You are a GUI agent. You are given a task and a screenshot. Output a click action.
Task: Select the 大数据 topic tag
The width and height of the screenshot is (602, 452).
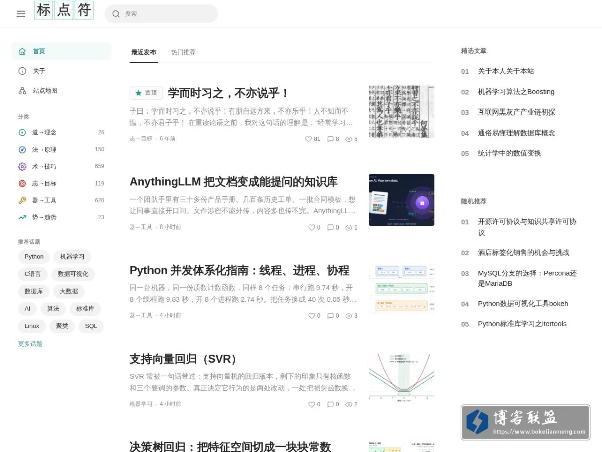69,291
